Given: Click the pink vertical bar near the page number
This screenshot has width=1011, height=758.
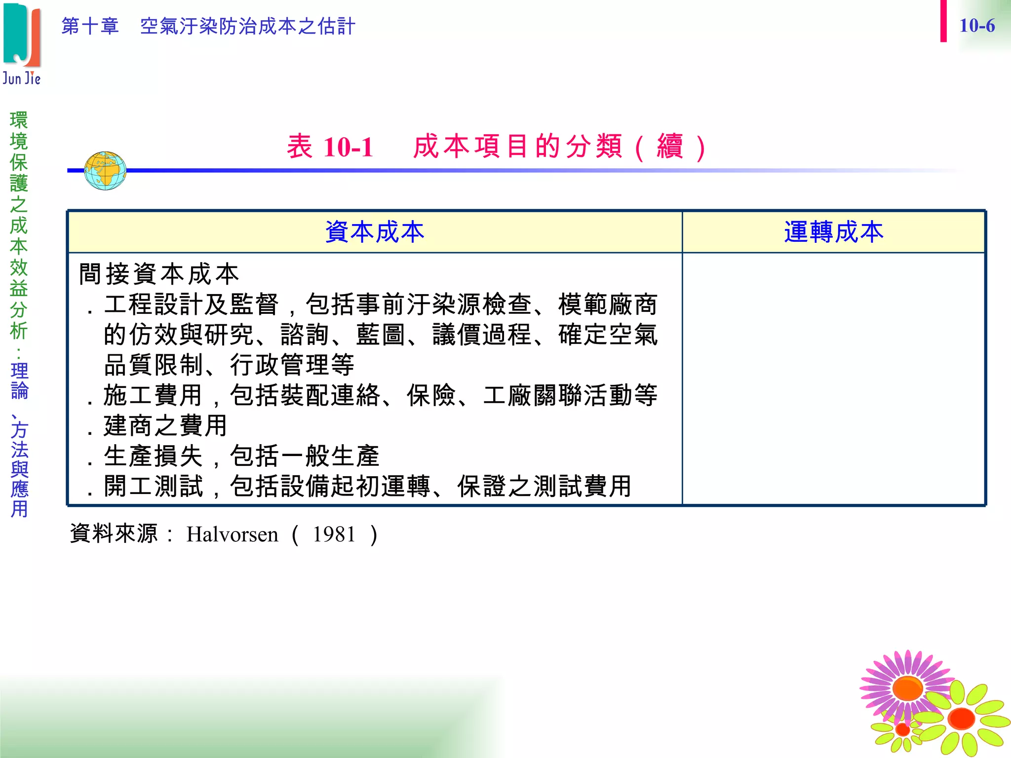Looking at the screenshot, I should coord(943,21).
